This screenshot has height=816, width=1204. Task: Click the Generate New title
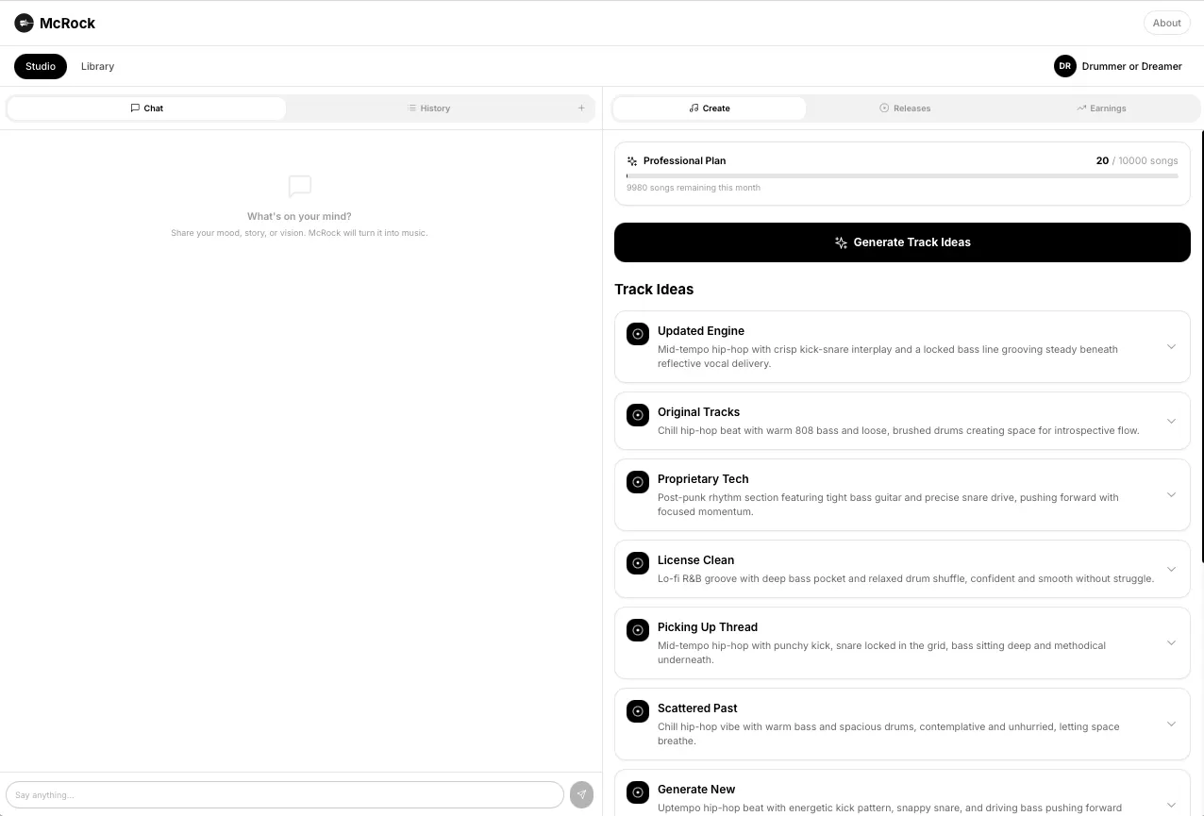click(x=696, y=790)
